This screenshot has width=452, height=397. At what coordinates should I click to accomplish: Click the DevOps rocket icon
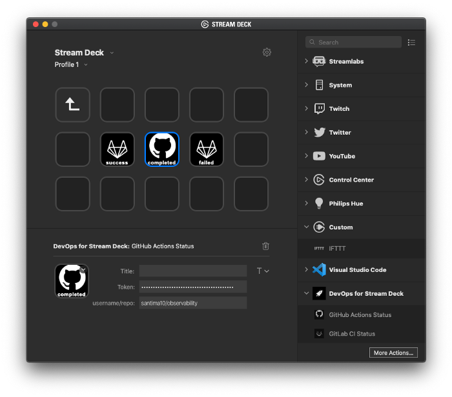tap(319, 293)
